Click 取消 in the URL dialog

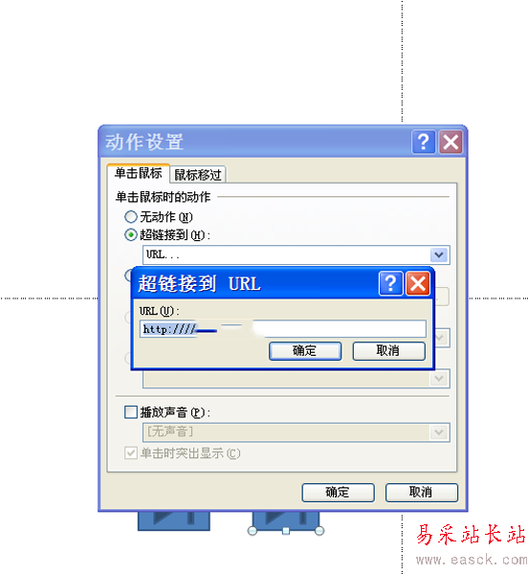pyautogui.click(x=388, y=351)
